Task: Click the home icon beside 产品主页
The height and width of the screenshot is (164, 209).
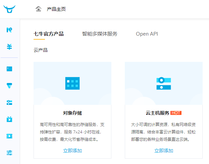Action: [39, 9]
